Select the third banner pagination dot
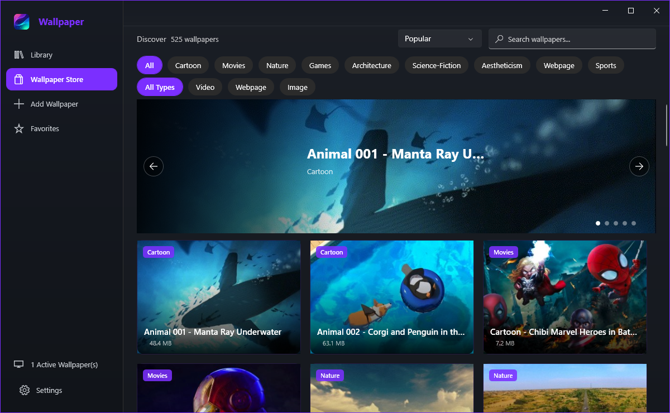The image size is (670, 413). click(x=616, y=223)
